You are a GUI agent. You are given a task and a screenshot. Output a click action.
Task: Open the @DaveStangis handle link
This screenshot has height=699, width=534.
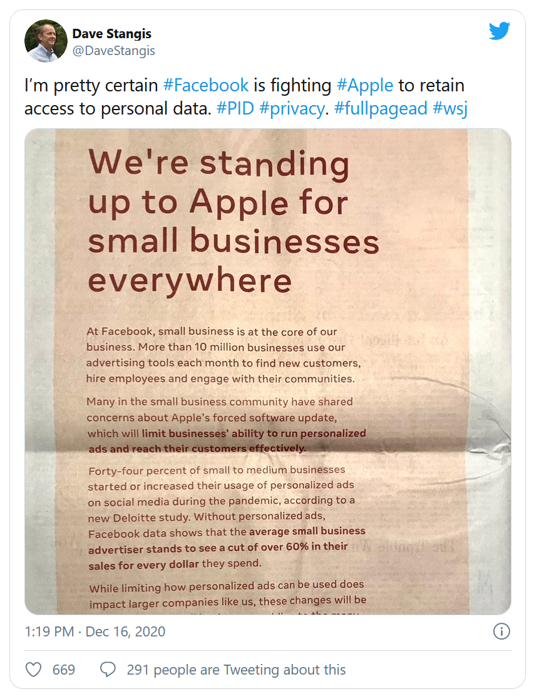click(x=114, y=51)
